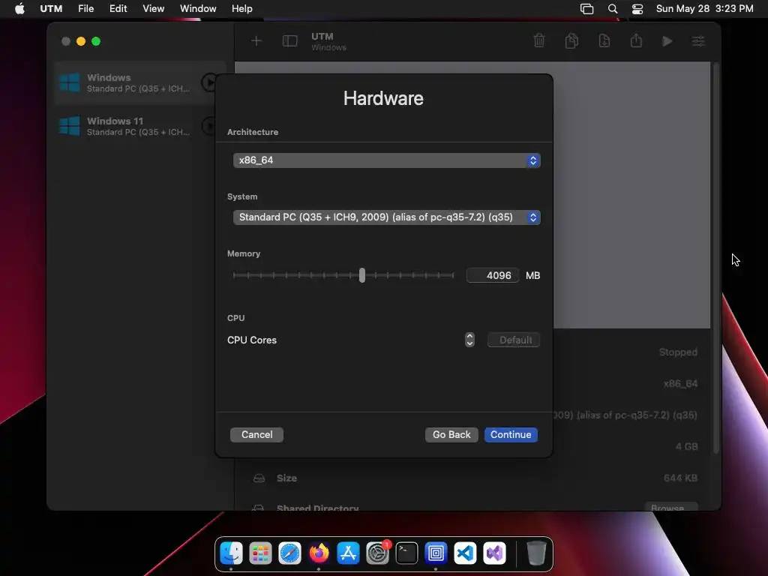Open the Help menu
768x576 pixels.
242,9
